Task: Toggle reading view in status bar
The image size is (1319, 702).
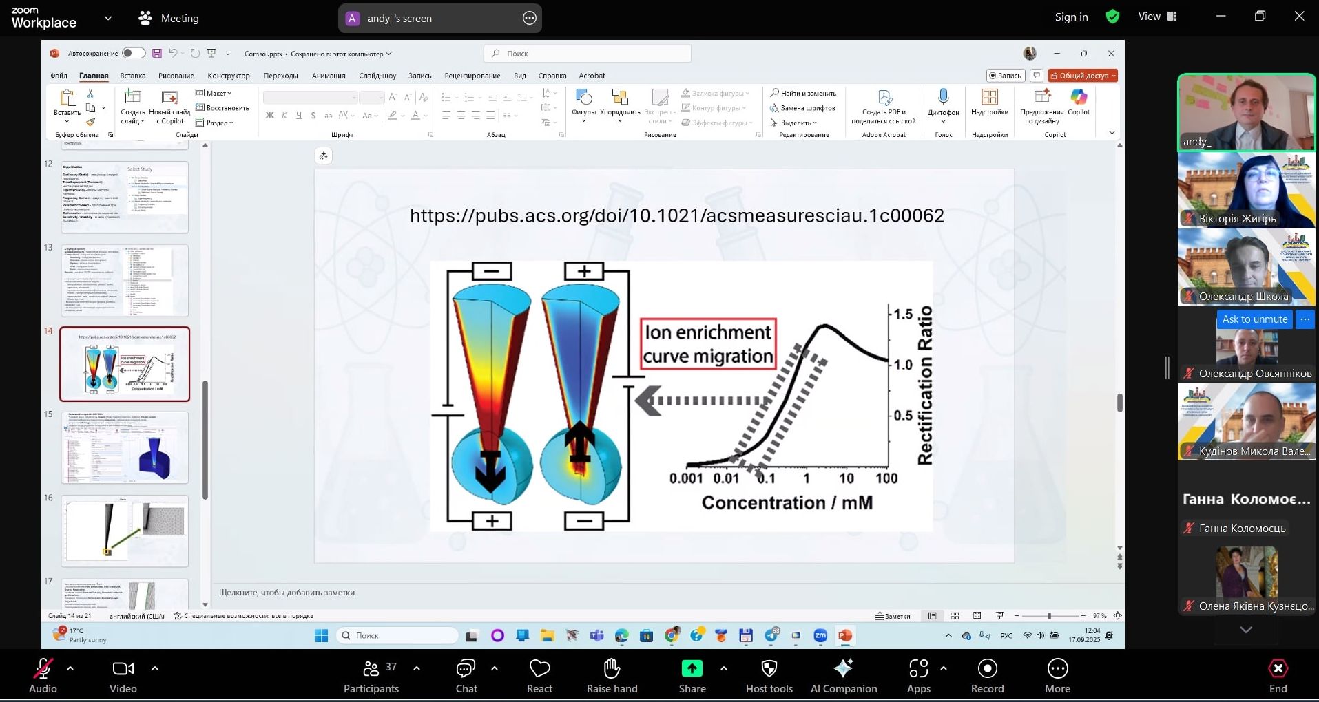Action: pyautogui.click(x=977, y=616)
